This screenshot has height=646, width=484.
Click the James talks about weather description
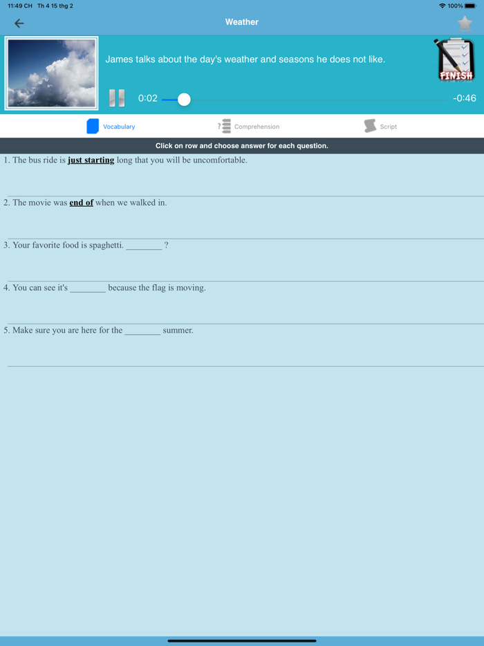(245, 59)
